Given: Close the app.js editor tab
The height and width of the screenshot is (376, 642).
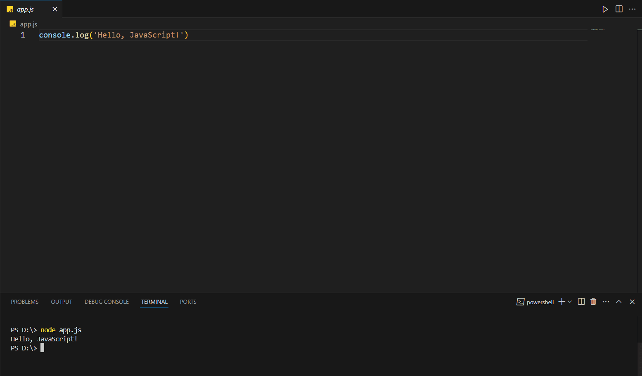Looking at the screenshot, I should tap(55, 9).
